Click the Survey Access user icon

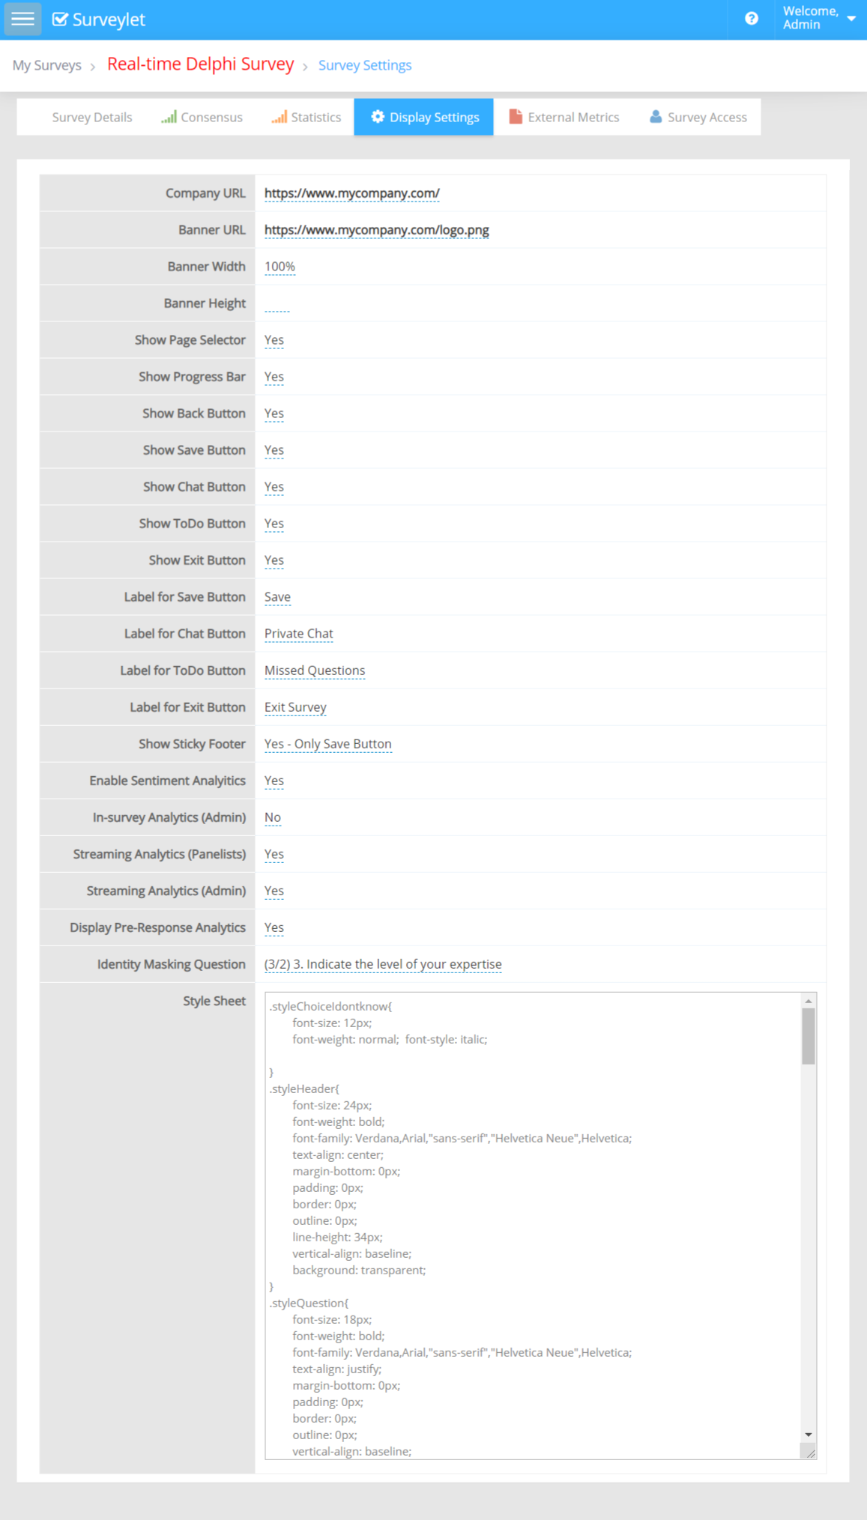656,117
